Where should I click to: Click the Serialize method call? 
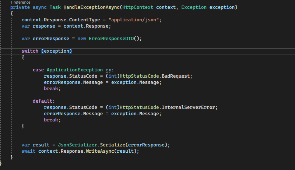point(112,145)
